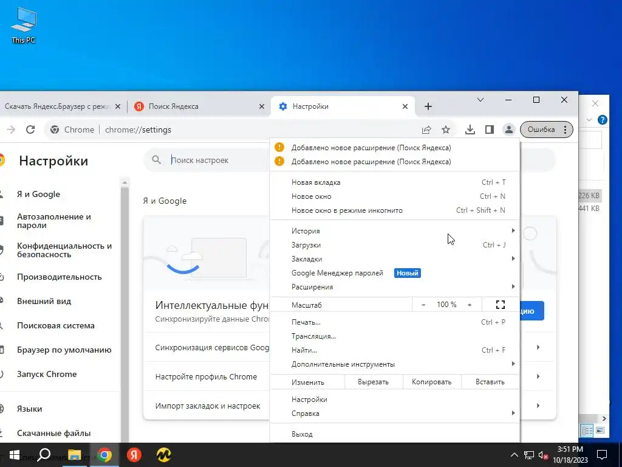Image resolution: width=622 pixels, height=467 pixels.
Task: Open Google Менеджер паролей
Action: tap(395, 273)
